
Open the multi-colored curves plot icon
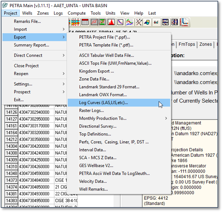tap(129, 22)
